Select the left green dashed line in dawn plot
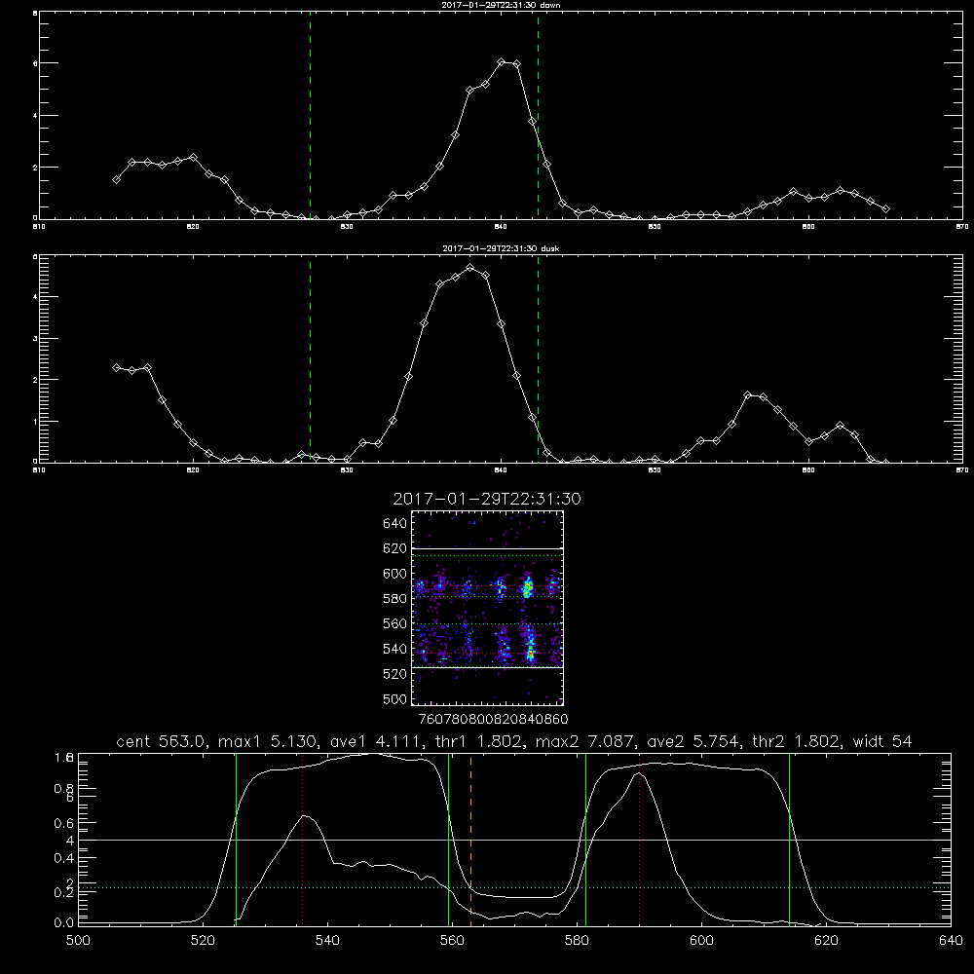Image resolution: width=974 pixels, height=974 pixels. click(x=310, y=116)
